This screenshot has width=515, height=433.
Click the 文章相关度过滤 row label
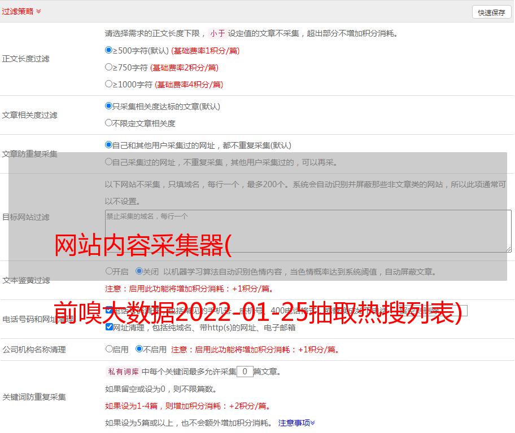coord(29,115)
